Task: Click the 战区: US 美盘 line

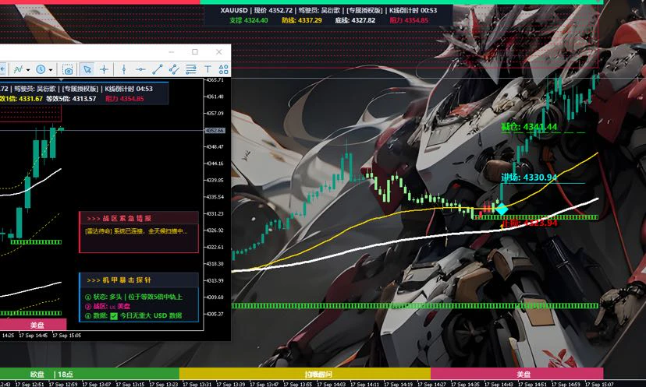Action: tap(108, 306)
